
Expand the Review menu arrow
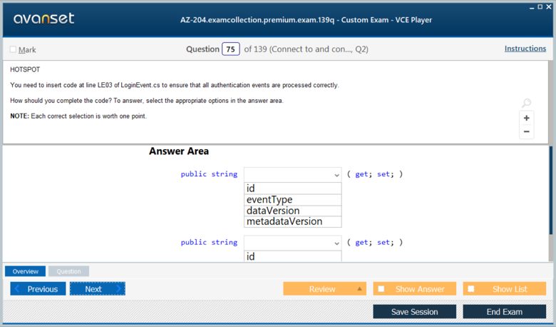tap(359, 289)
